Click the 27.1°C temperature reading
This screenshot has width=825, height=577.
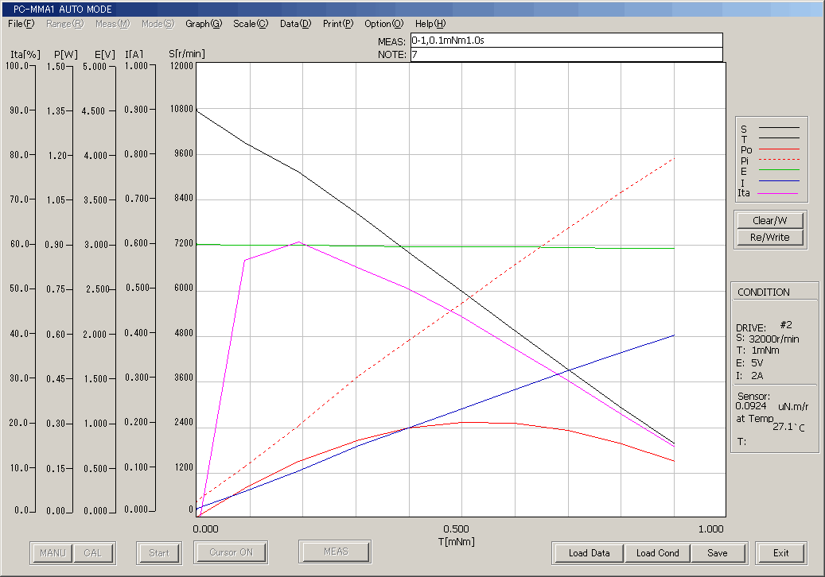coord(788,427)
